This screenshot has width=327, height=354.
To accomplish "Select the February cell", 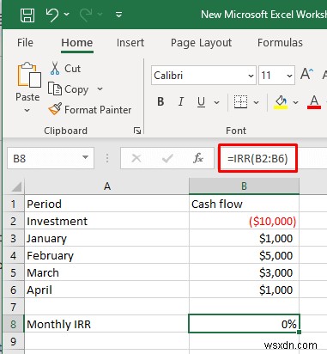I will pyautogui.click(x=106, y=255).
